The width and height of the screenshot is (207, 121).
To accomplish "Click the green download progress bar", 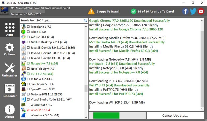I will click(106, 116).
